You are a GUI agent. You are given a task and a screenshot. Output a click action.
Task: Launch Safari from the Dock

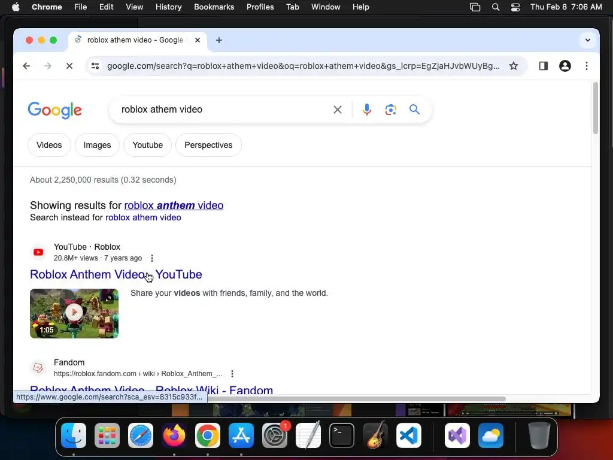(x=141, y=435)
